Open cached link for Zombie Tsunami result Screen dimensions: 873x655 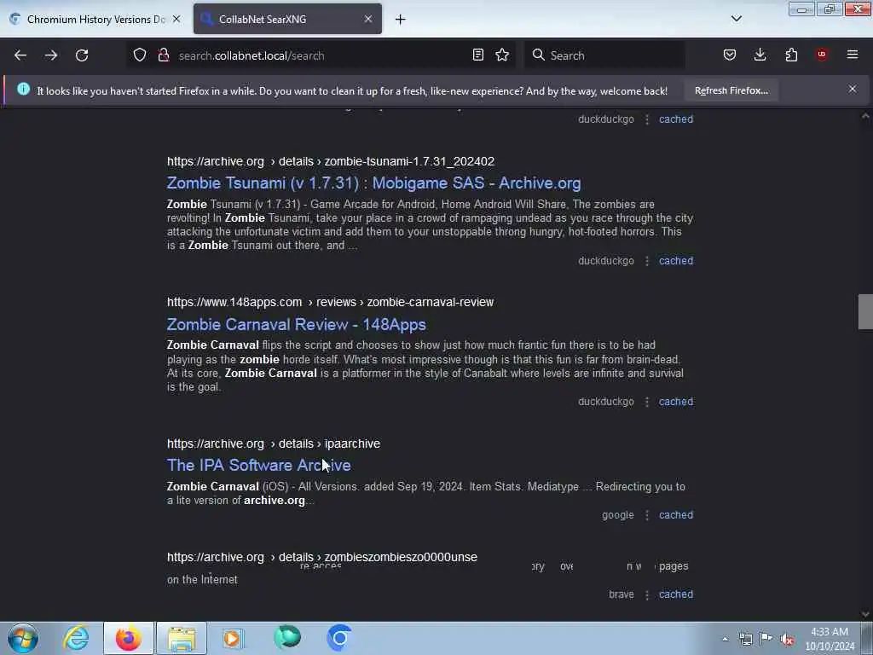[x=676, y=261]
